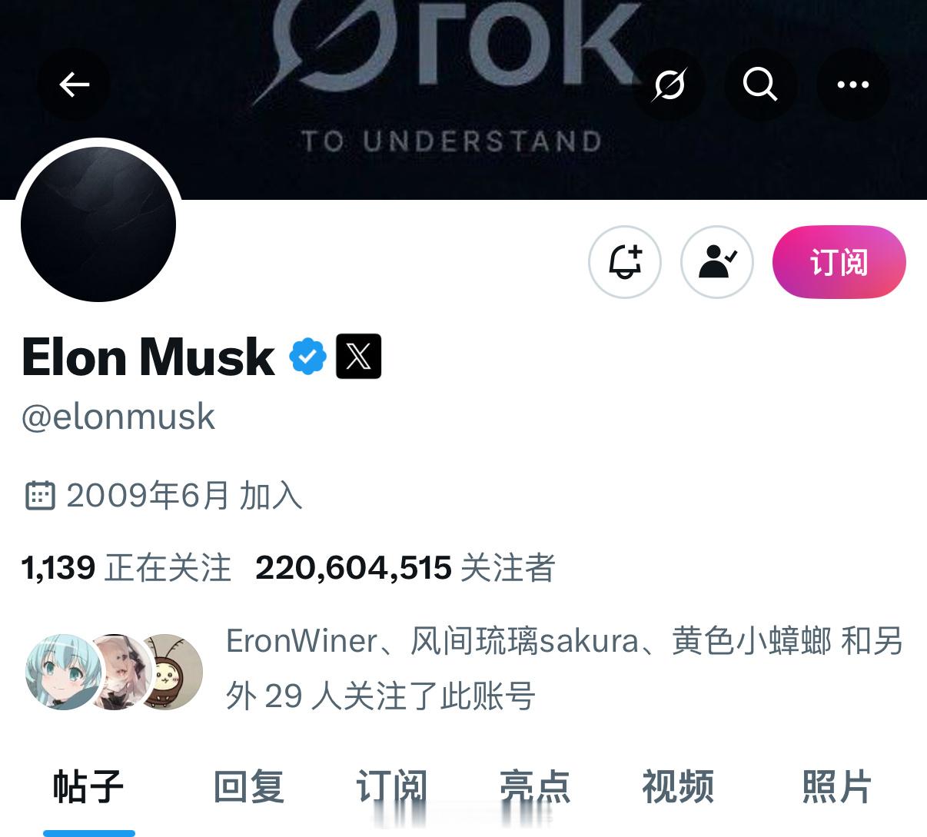Open Grok icon in header
Screen dimensions: 927x837
(x=669, y=85)
